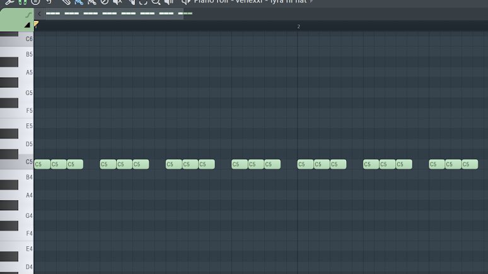488x274 pixels.
Task: Select the very first C5 note at bar 1
Action: 42,164
